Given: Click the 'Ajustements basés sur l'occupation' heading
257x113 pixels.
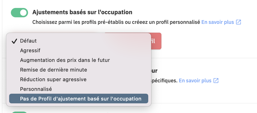Looking at the screenshot, I should tap(82, 12).
